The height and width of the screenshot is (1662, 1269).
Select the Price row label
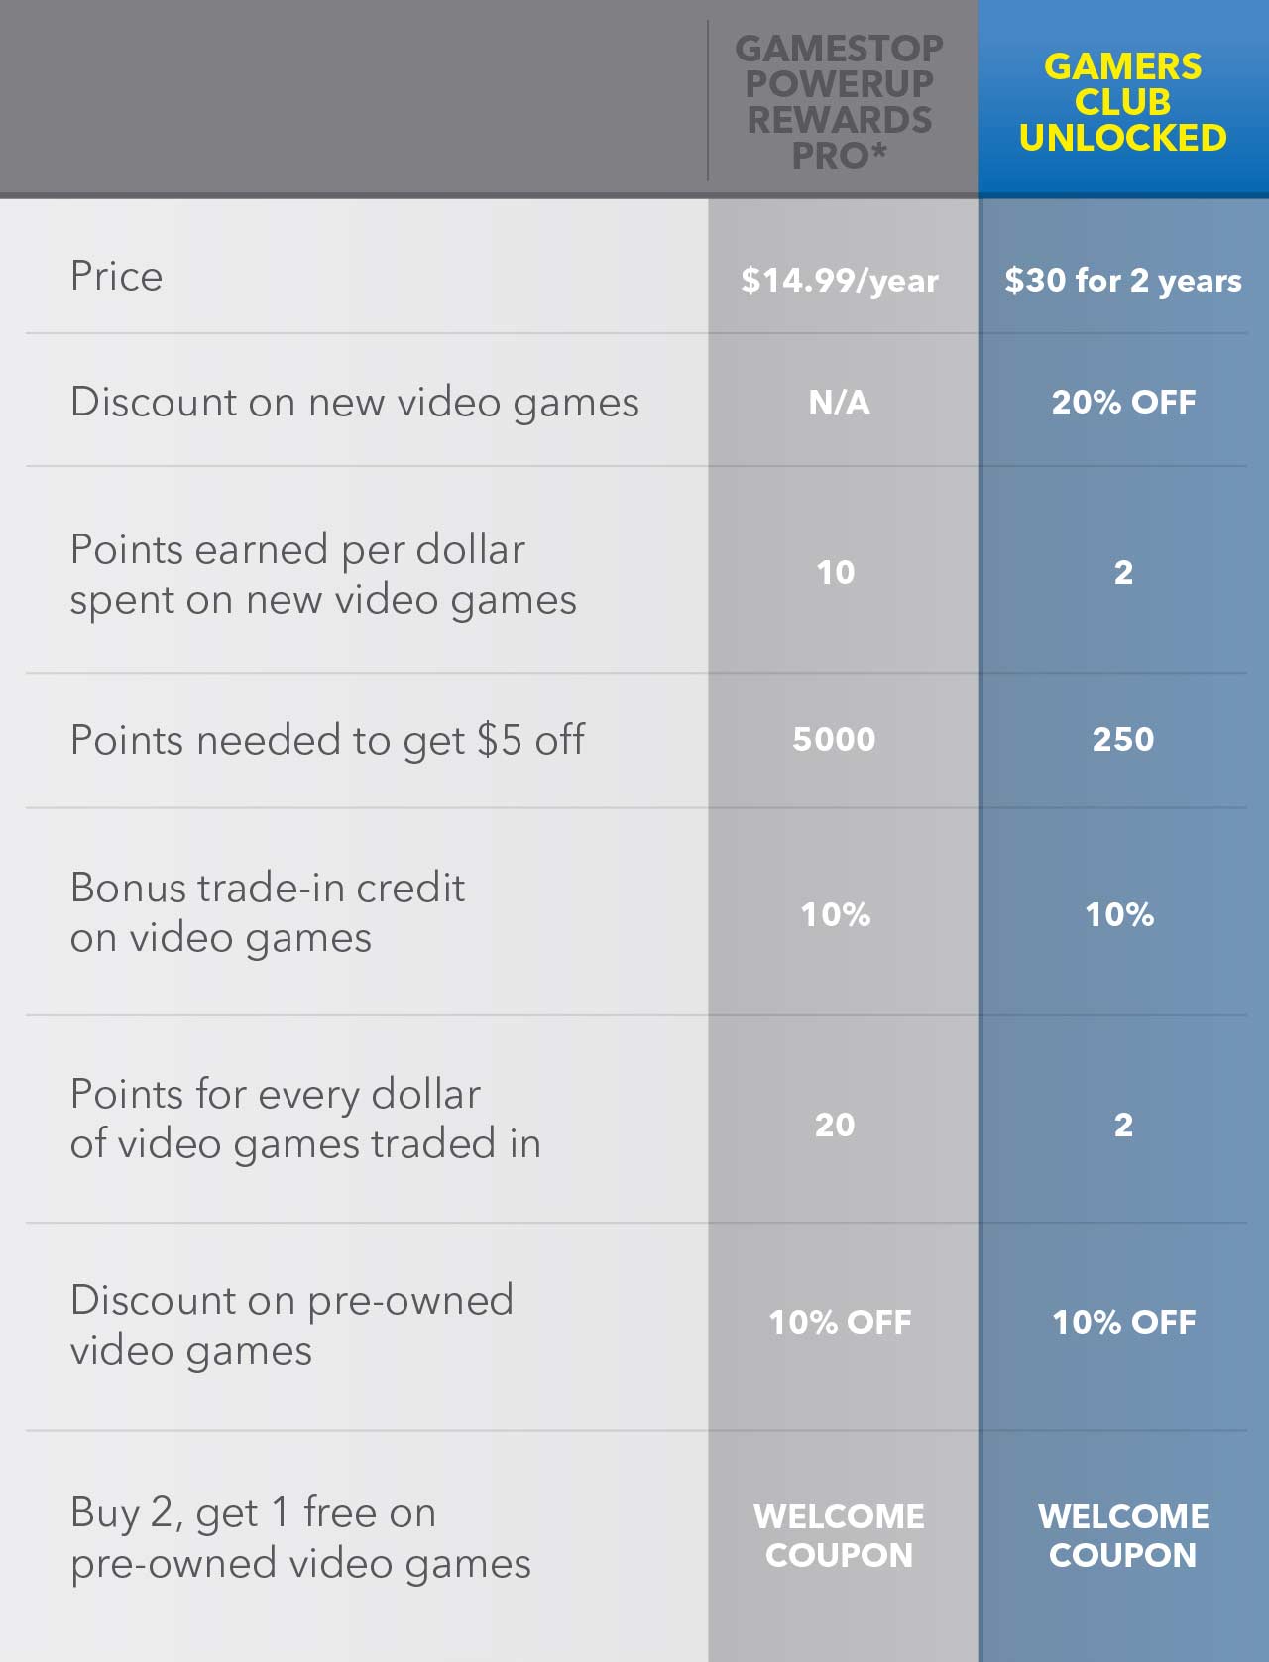[117, 276]
